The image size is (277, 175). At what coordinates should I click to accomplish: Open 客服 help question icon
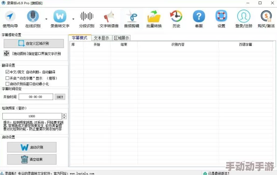(199, 16)
